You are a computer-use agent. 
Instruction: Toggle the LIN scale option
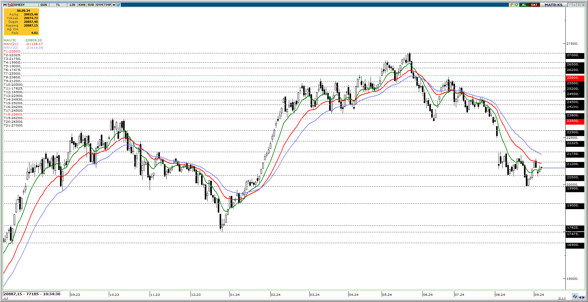pos(72,5)
